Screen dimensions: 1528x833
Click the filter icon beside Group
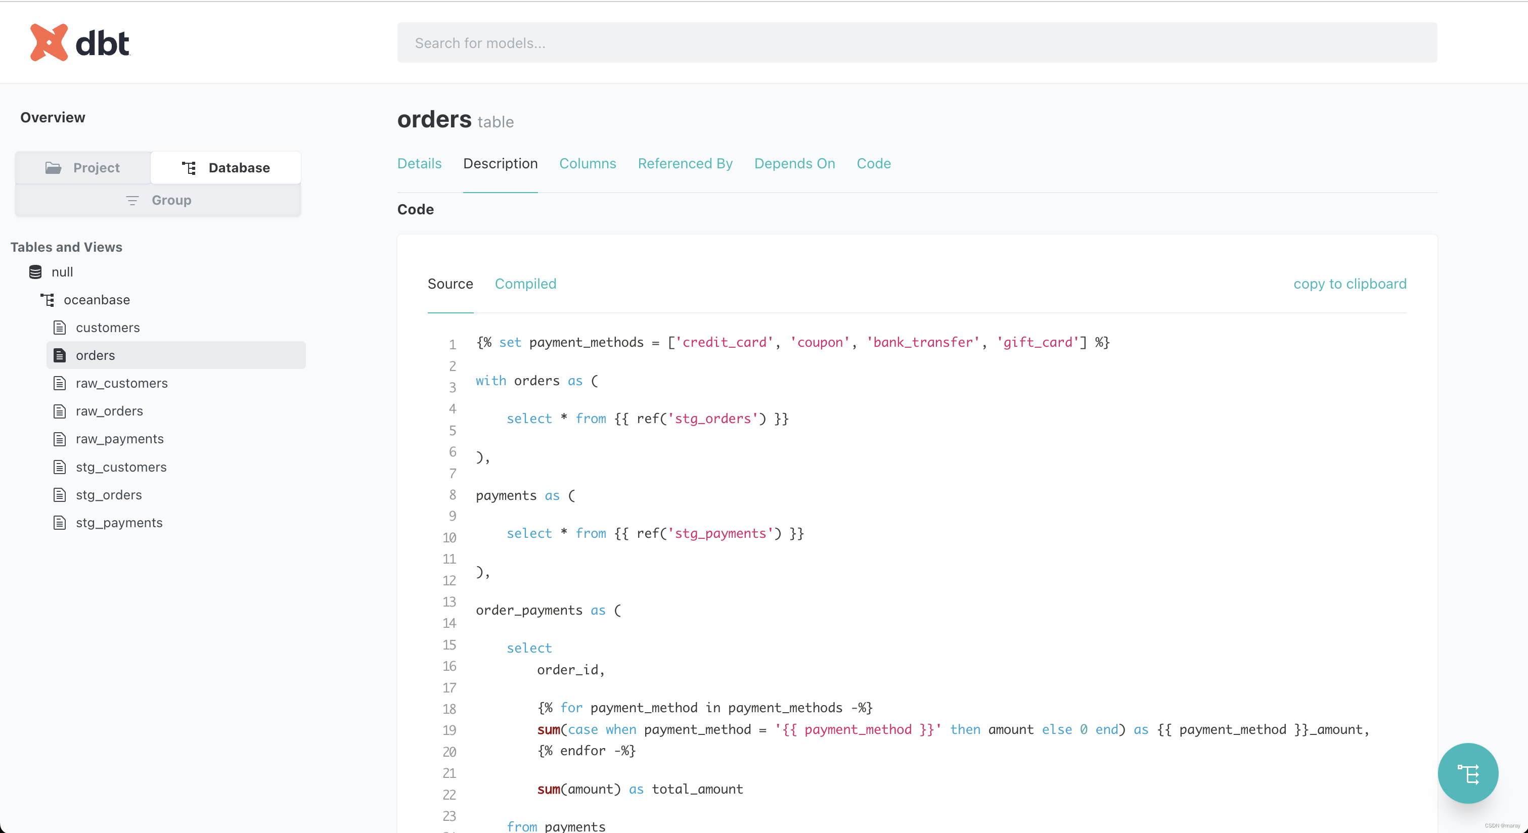coord(132,200)
